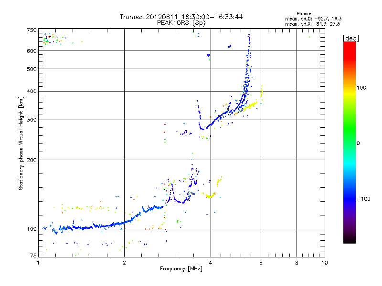
Task: Click the y-axis tick label '400'
Action: pos(32,91)
